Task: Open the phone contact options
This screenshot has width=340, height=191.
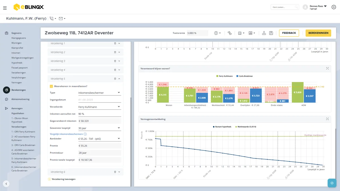Action: pyautogui.click(x=53, y=18)
